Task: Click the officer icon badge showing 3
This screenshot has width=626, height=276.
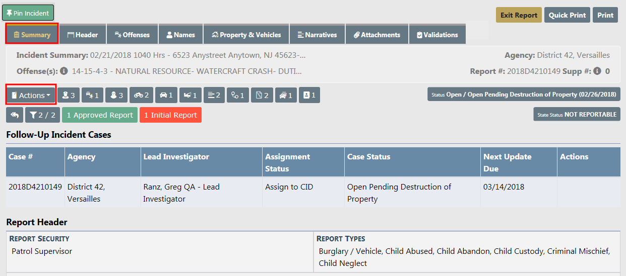Action: click(x=69, y=95)
